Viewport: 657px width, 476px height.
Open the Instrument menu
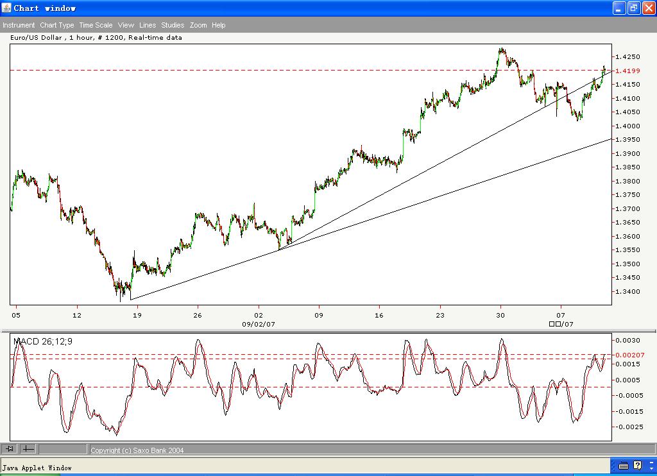click(x=19, y=25)
